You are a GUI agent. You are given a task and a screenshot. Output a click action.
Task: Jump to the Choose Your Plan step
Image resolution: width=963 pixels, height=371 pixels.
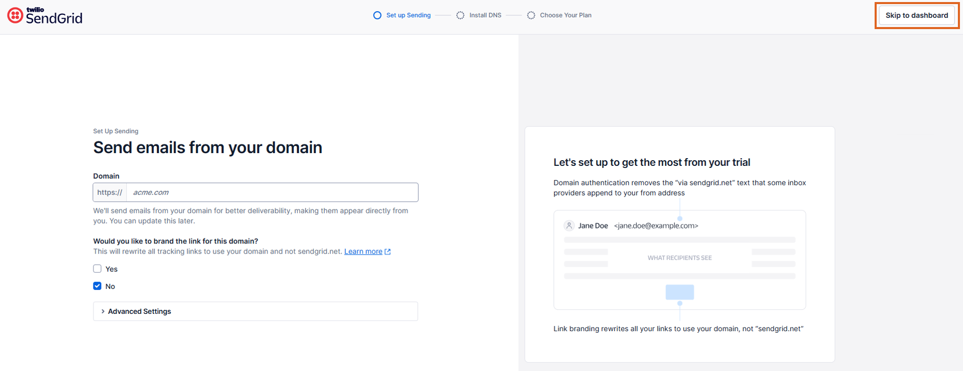566,15
